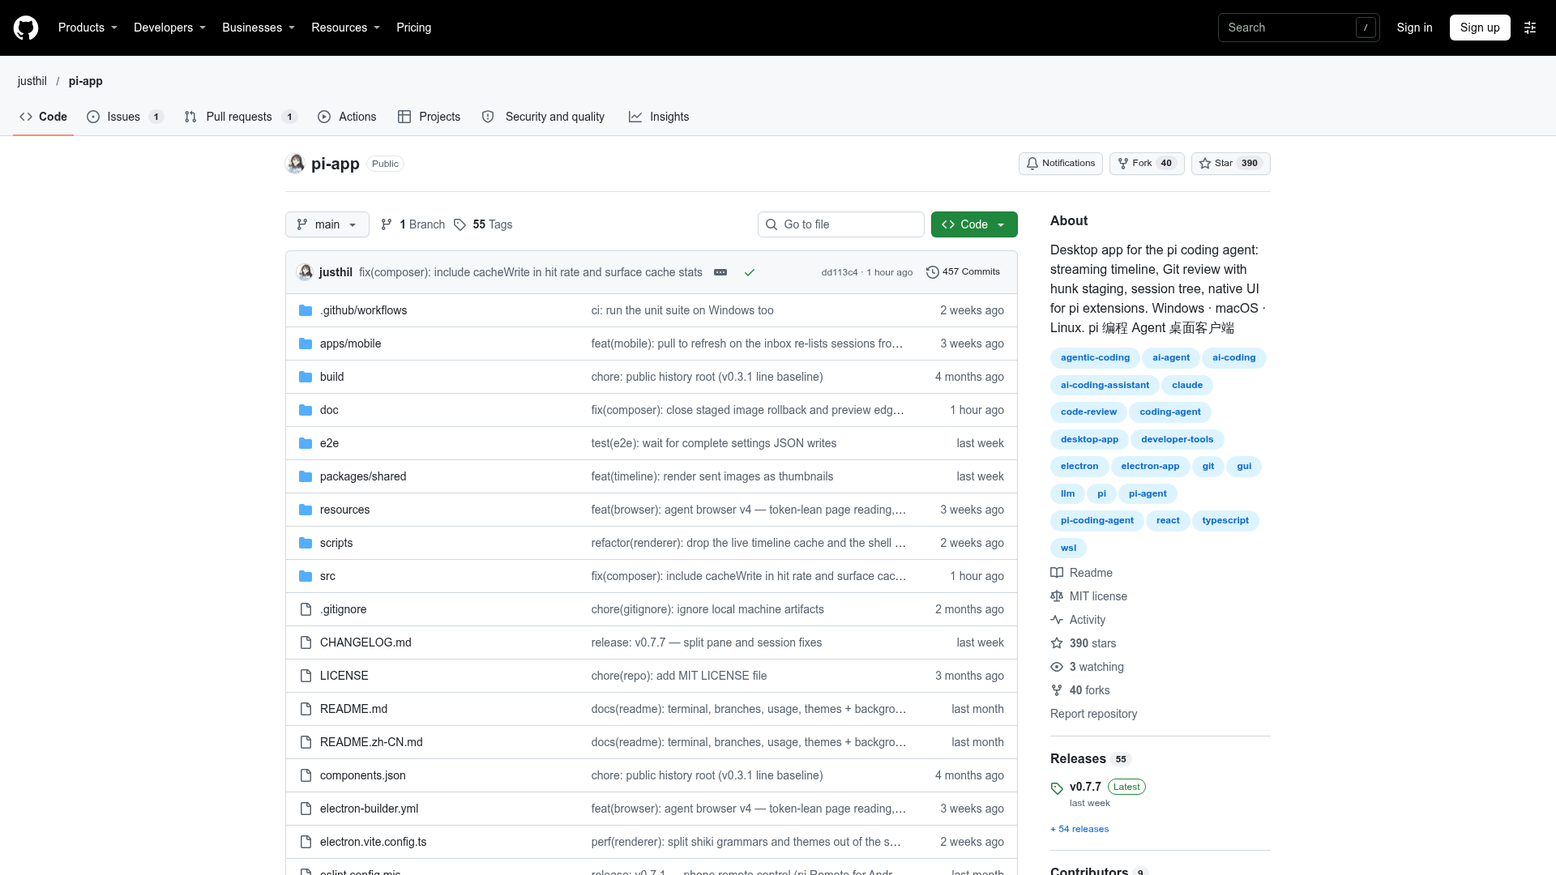Open the .github/workflows folder icon
The height and width of the screenshot is (875, 1556).
306,310
